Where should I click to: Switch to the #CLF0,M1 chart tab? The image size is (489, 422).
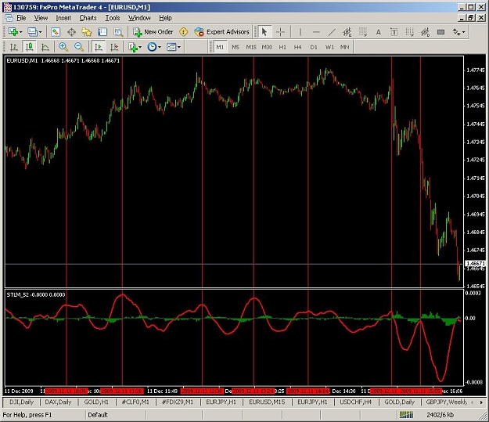pyautogui.click(x=135, y=402)
